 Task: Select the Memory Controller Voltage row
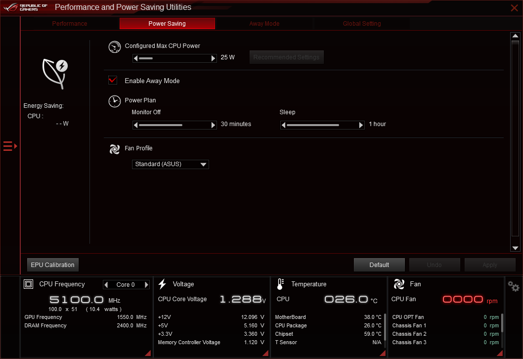(x=211, y=342)
